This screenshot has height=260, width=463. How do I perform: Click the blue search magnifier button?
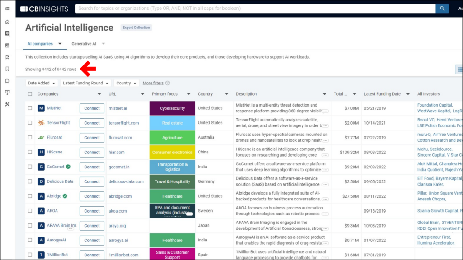pyautogui.click(x=442, y=9)
